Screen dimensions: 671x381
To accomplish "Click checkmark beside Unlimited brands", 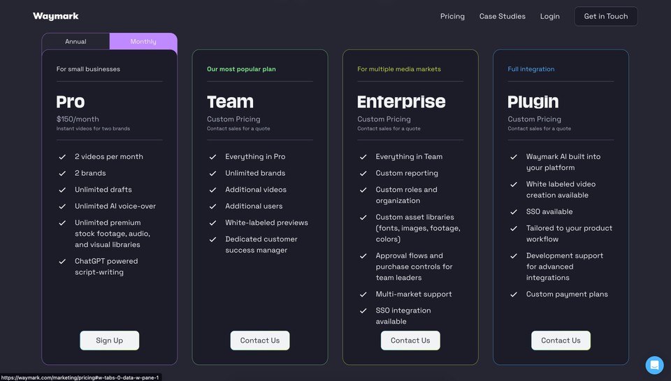I will [212, 174].
